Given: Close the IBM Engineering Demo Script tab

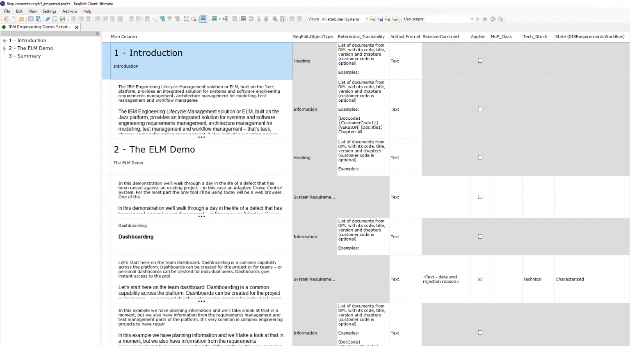Looking at the screenshot, I should (x=77, y=27).
